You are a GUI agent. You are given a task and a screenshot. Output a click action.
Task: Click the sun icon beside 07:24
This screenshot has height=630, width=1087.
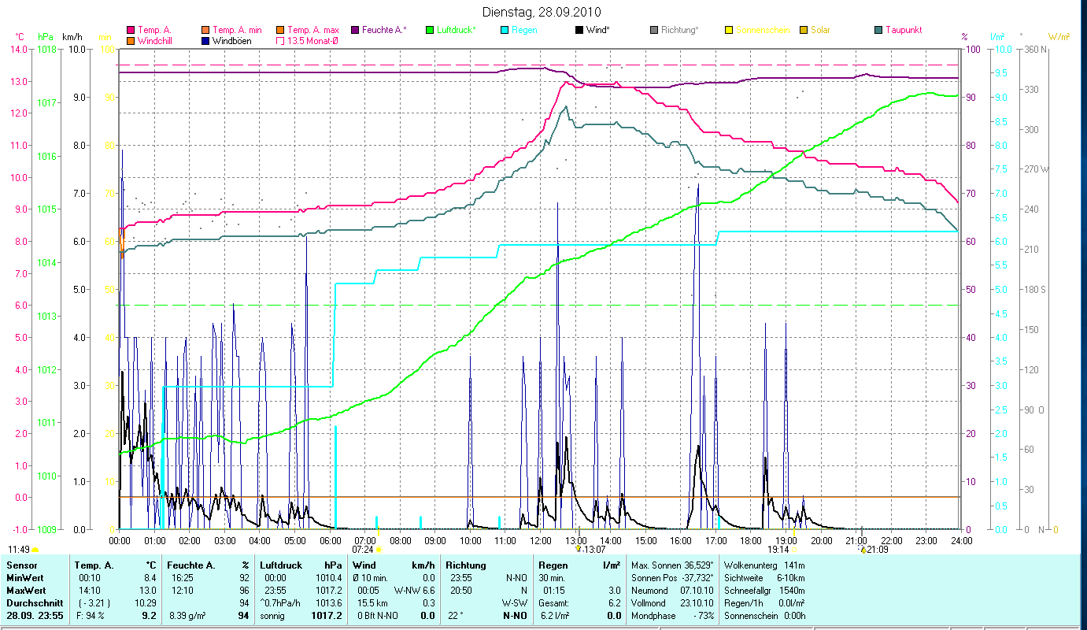coord(379,550)
